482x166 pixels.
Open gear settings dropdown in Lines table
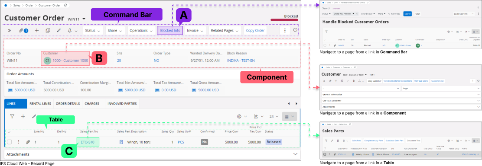(241, 117)
